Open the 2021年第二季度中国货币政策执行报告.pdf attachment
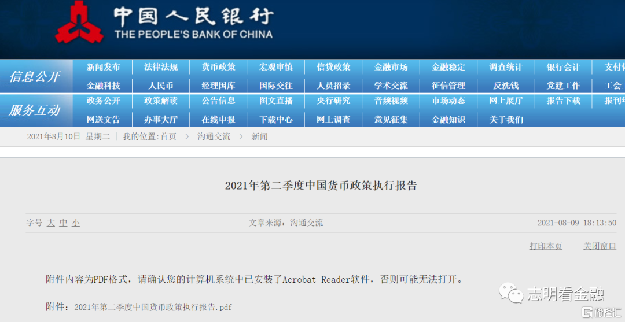The image size is (625, 322). tap(153, 308)
